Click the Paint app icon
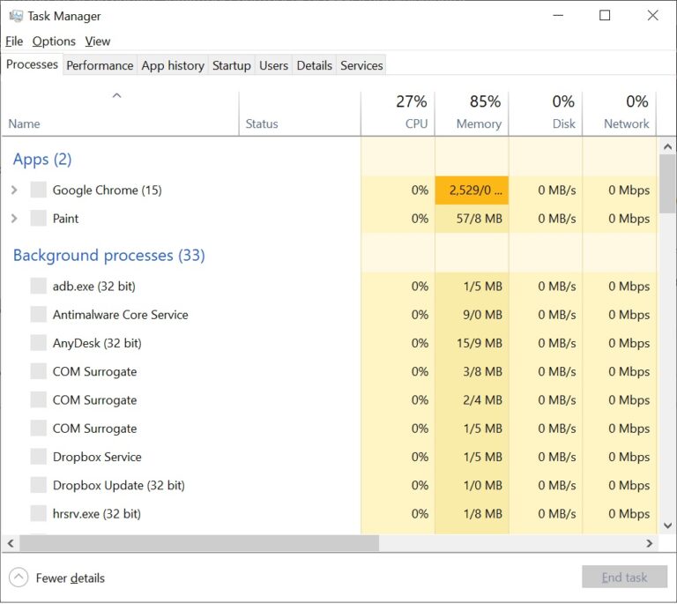Screen dimensions: 677x604 pyautogui.click(x=39, y=219)
